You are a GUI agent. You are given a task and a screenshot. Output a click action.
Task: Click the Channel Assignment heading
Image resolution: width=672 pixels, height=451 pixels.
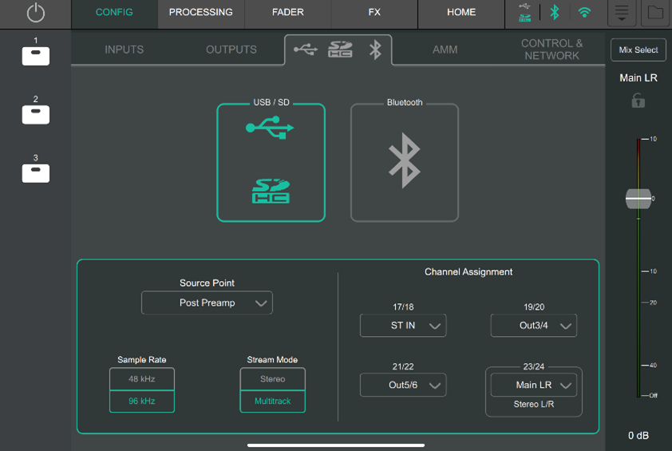(x=468, y=272)
